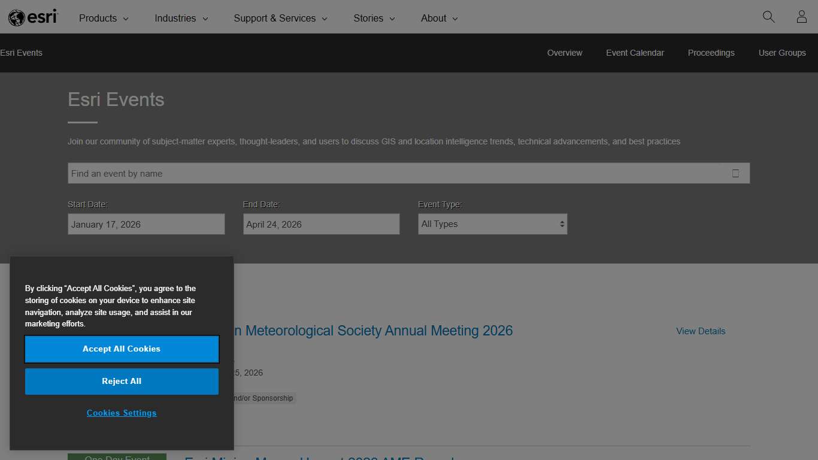
Task: Open the Event Type All Types dropdown
Action: pyautogui.click(x=492, y=223)
